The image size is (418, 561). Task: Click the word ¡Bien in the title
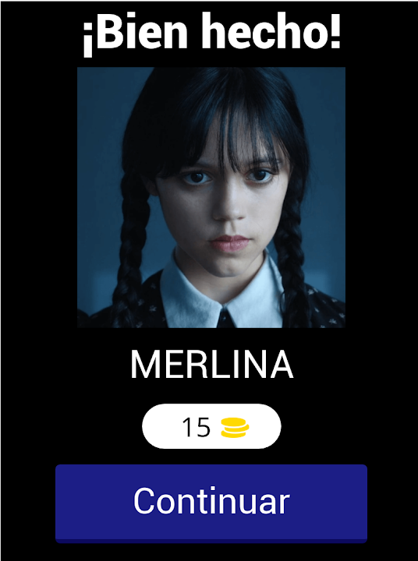click(135, 34)
